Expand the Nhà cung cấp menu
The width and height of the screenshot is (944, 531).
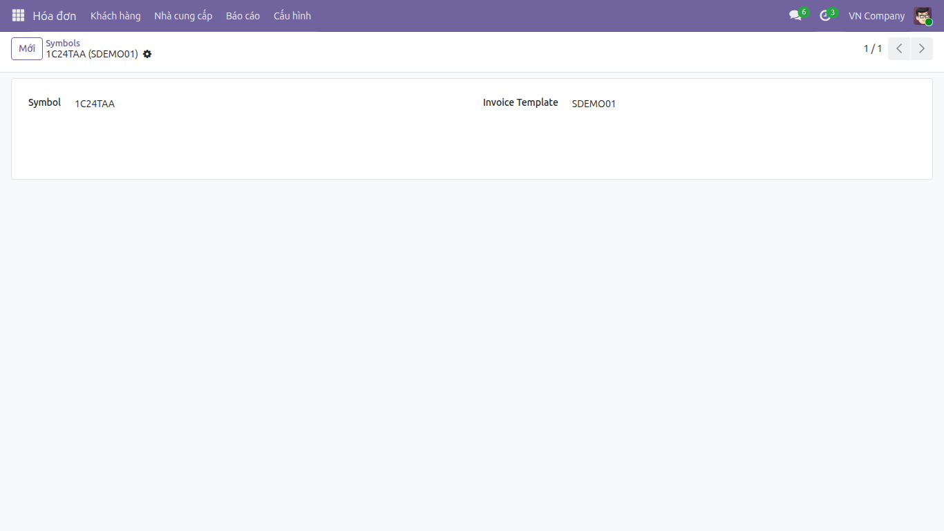point(183,15)
